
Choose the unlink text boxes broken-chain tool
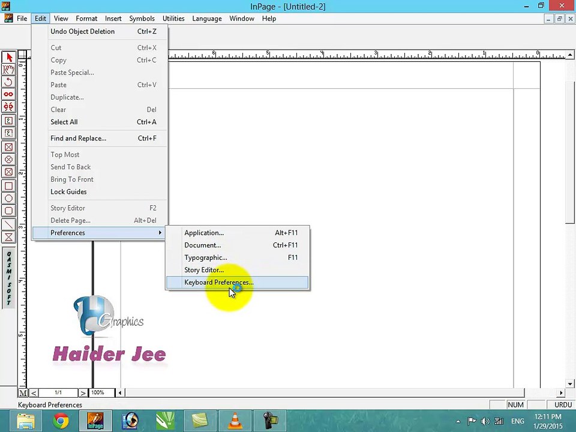(8, 107)
